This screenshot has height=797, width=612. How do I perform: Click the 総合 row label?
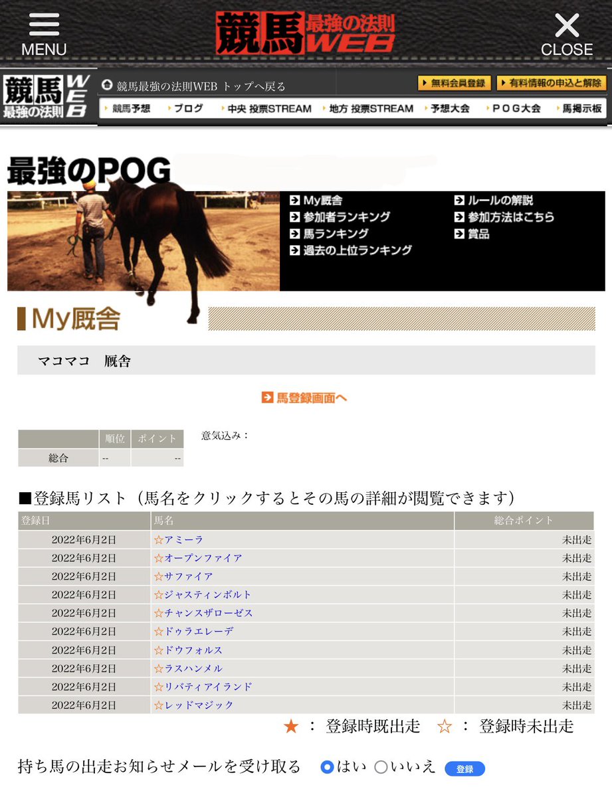[58, 458]
